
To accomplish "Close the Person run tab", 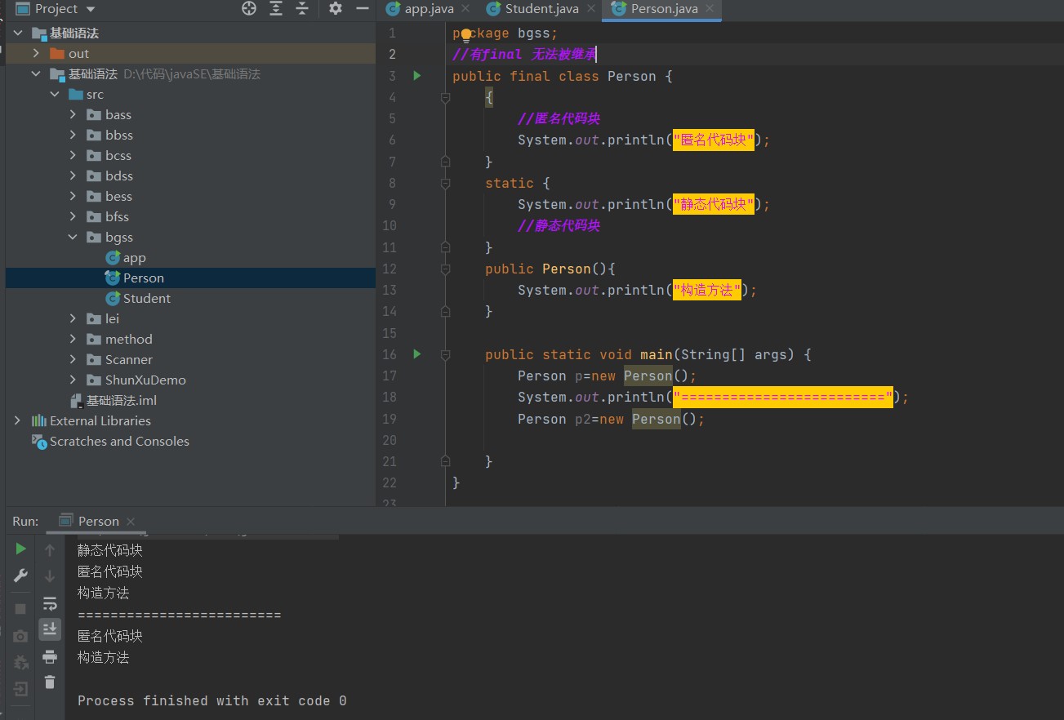I will tap(131, 522).
